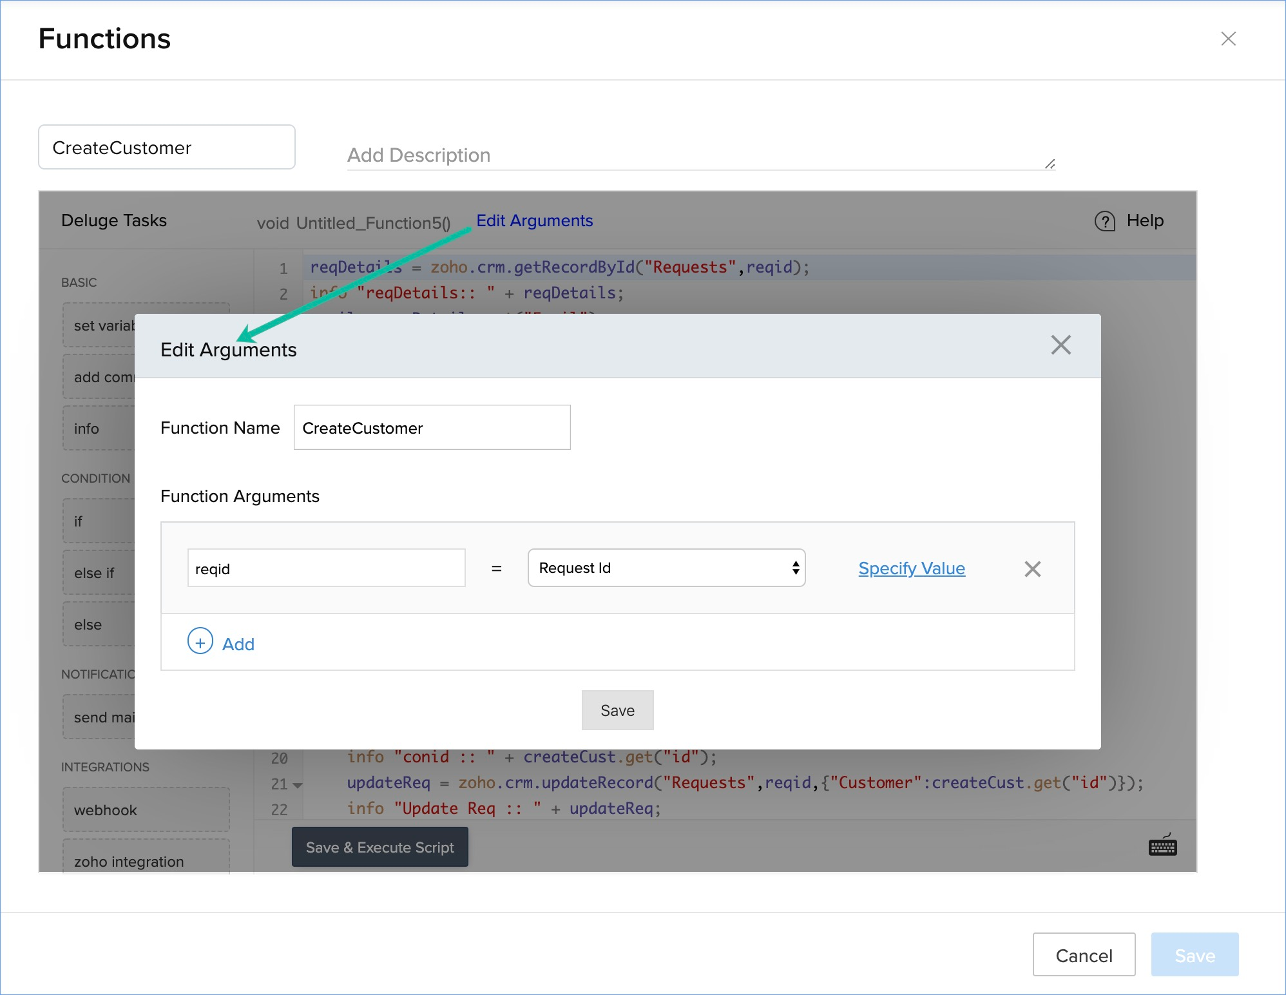
Task: Click the plus Add argument icon
Action: click(200, 642)
